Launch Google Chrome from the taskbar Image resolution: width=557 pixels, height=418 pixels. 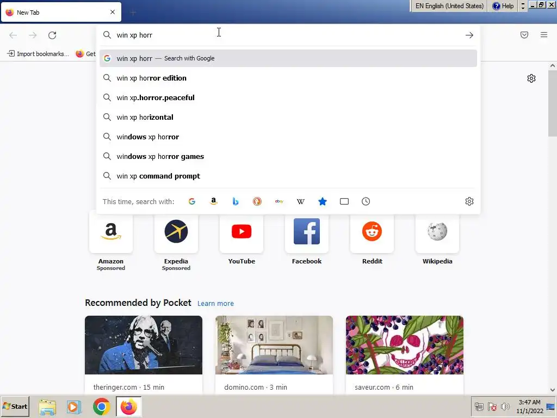(x=102, y=406)
